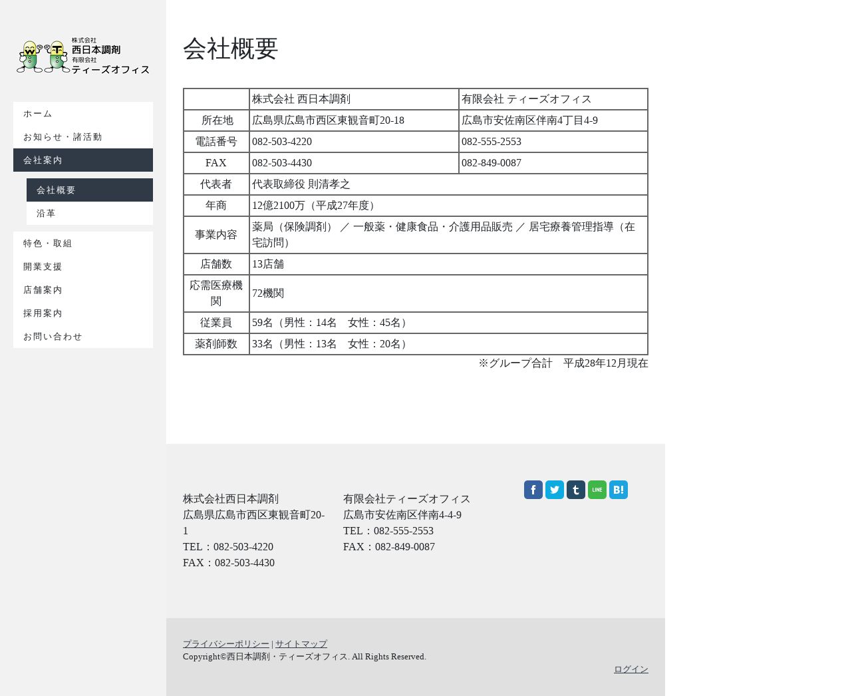
Task: Click the 西日本調剤 mascot logo
Action: coord(83,56)
